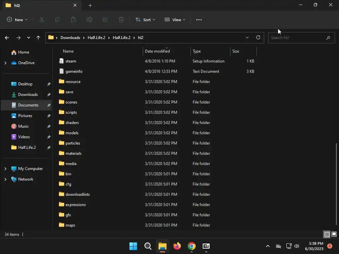
Task: Go back with the left arrow
Action: (7, 38)
